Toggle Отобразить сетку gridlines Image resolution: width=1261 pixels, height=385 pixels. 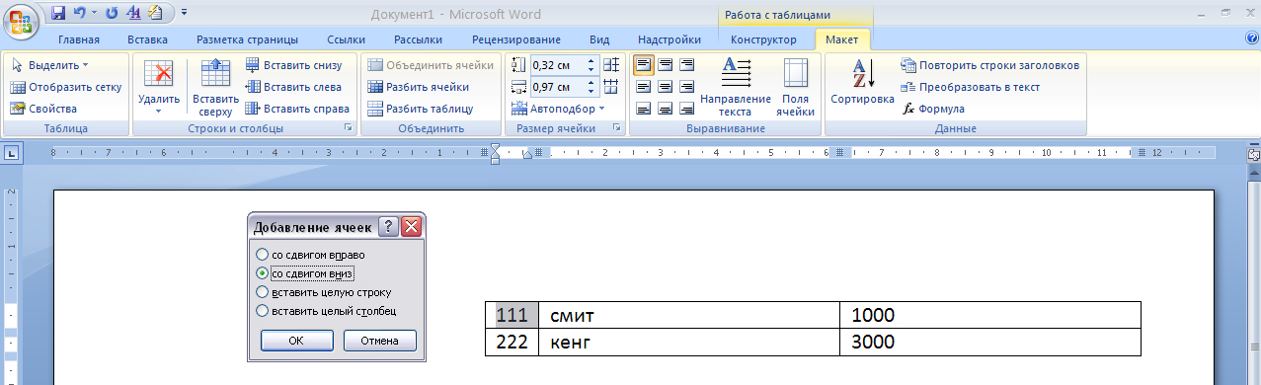click(66, 87)
